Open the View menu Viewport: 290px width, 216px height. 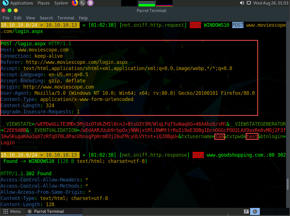(30, 18)
